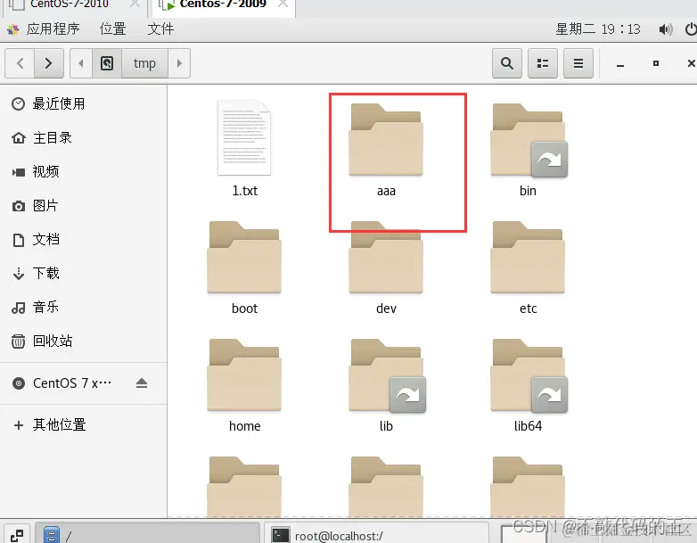Select the etc folder
The height and width of the screenshot is (543, 697).
528,258
